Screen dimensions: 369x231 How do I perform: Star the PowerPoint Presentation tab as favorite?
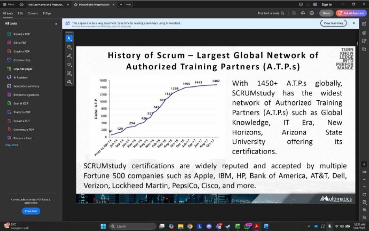point(75,4)
